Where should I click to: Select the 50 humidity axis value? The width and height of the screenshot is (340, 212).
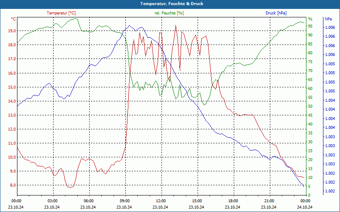click(310, 106)
